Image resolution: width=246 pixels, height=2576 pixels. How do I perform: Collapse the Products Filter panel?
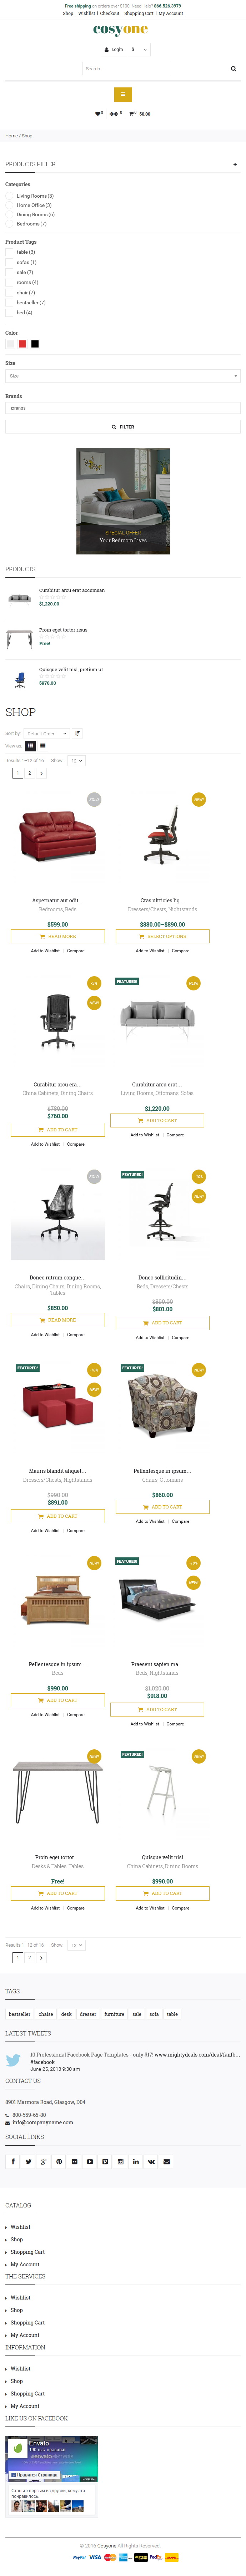pos(235,164)
